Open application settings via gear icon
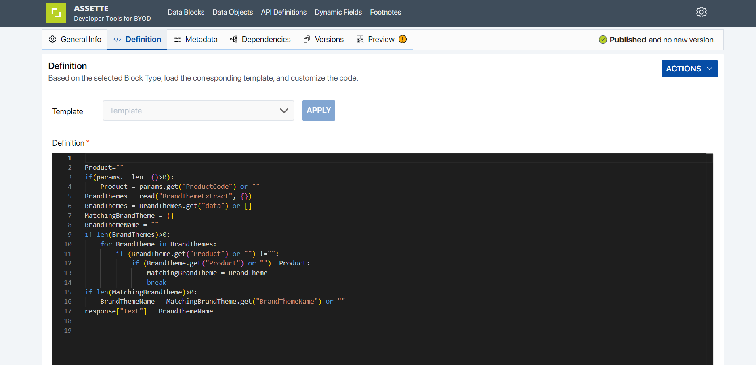The height and width of the screenshot is (365, 756). click(x=701, y=12)
